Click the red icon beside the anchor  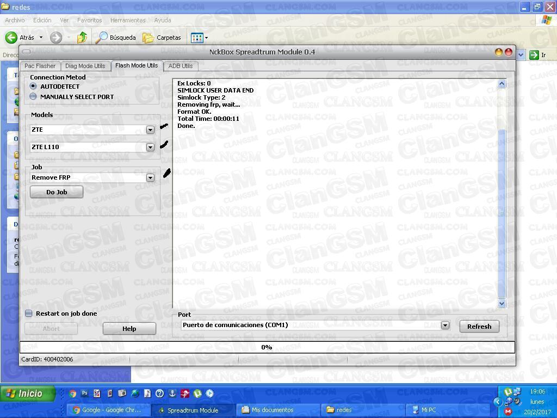[x=185, y=394]
